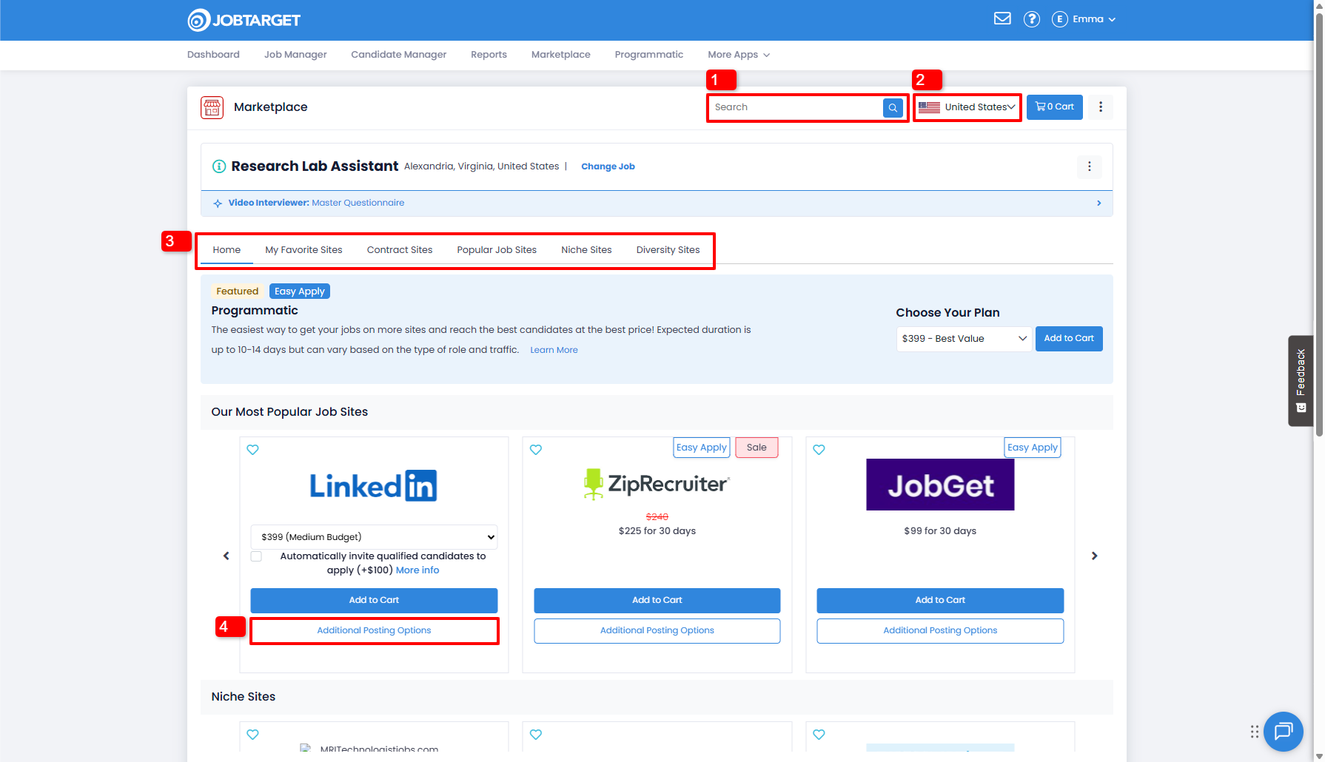Open the Marketplace header kebab menu

(1101, 107)
